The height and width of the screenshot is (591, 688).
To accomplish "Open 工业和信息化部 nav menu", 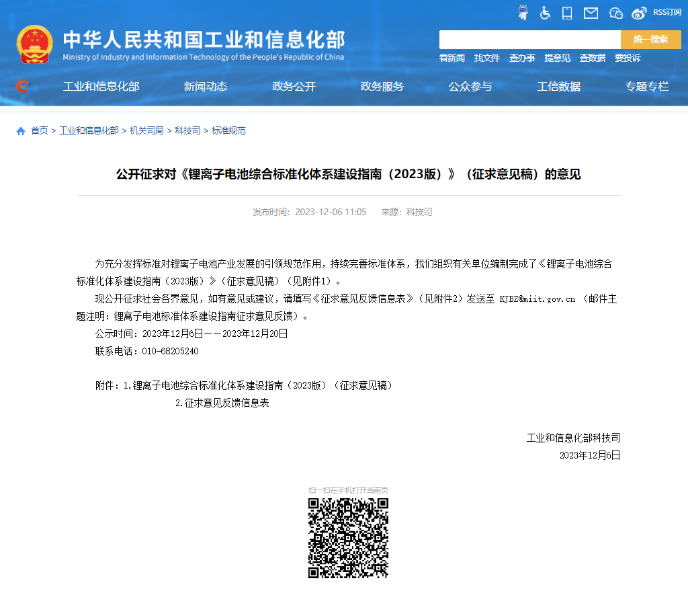I will [x=101, y=87].
